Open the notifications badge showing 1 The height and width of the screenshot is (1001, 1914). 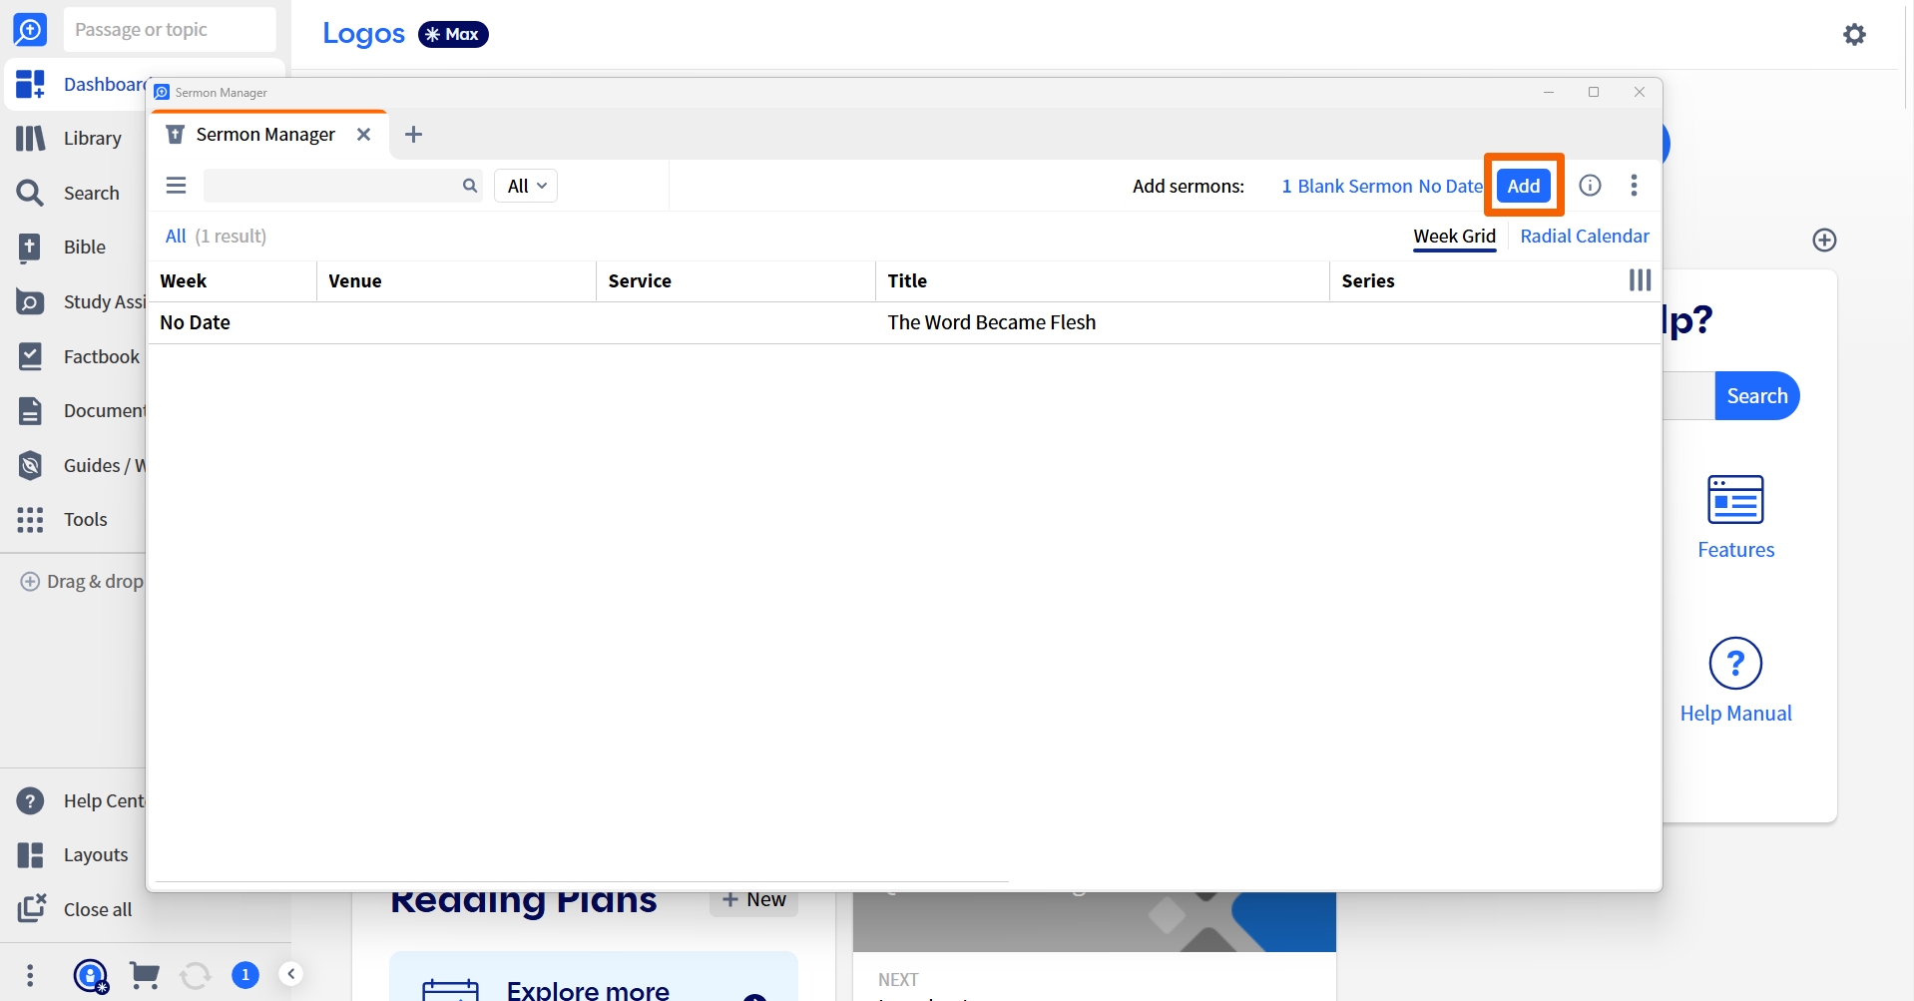[245, 975]
